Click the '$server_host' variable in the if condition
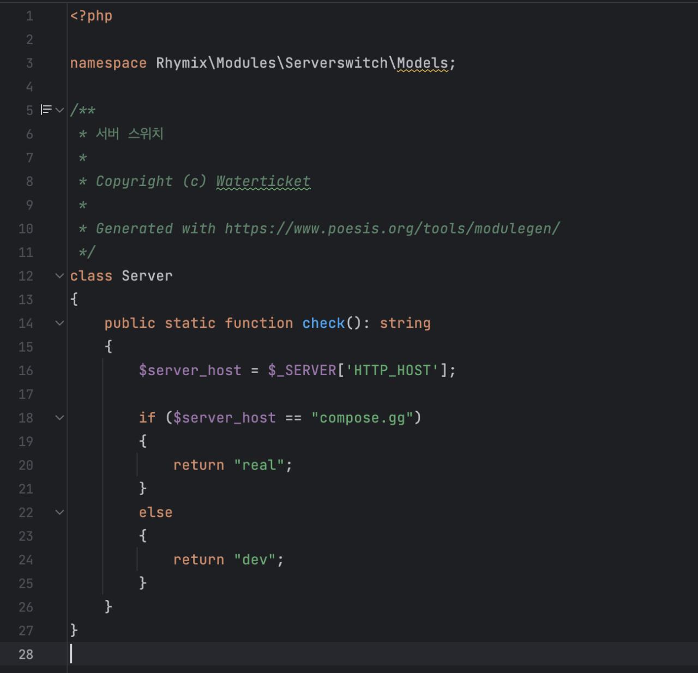 224,418
